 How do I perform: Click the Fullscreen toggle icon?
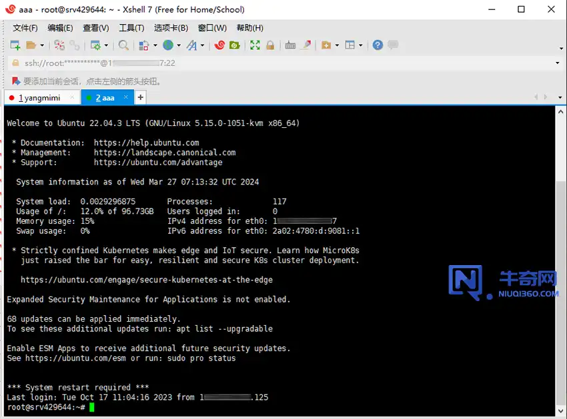pos(255,45)
